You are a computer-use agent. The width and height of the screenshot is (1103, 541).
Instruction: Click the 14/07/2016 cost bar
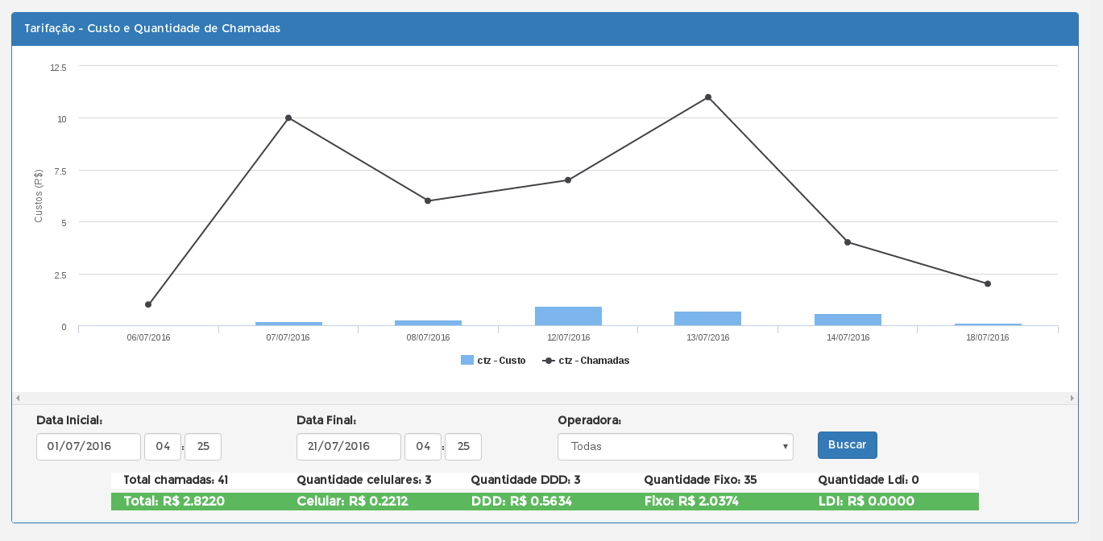click(848, 320)
